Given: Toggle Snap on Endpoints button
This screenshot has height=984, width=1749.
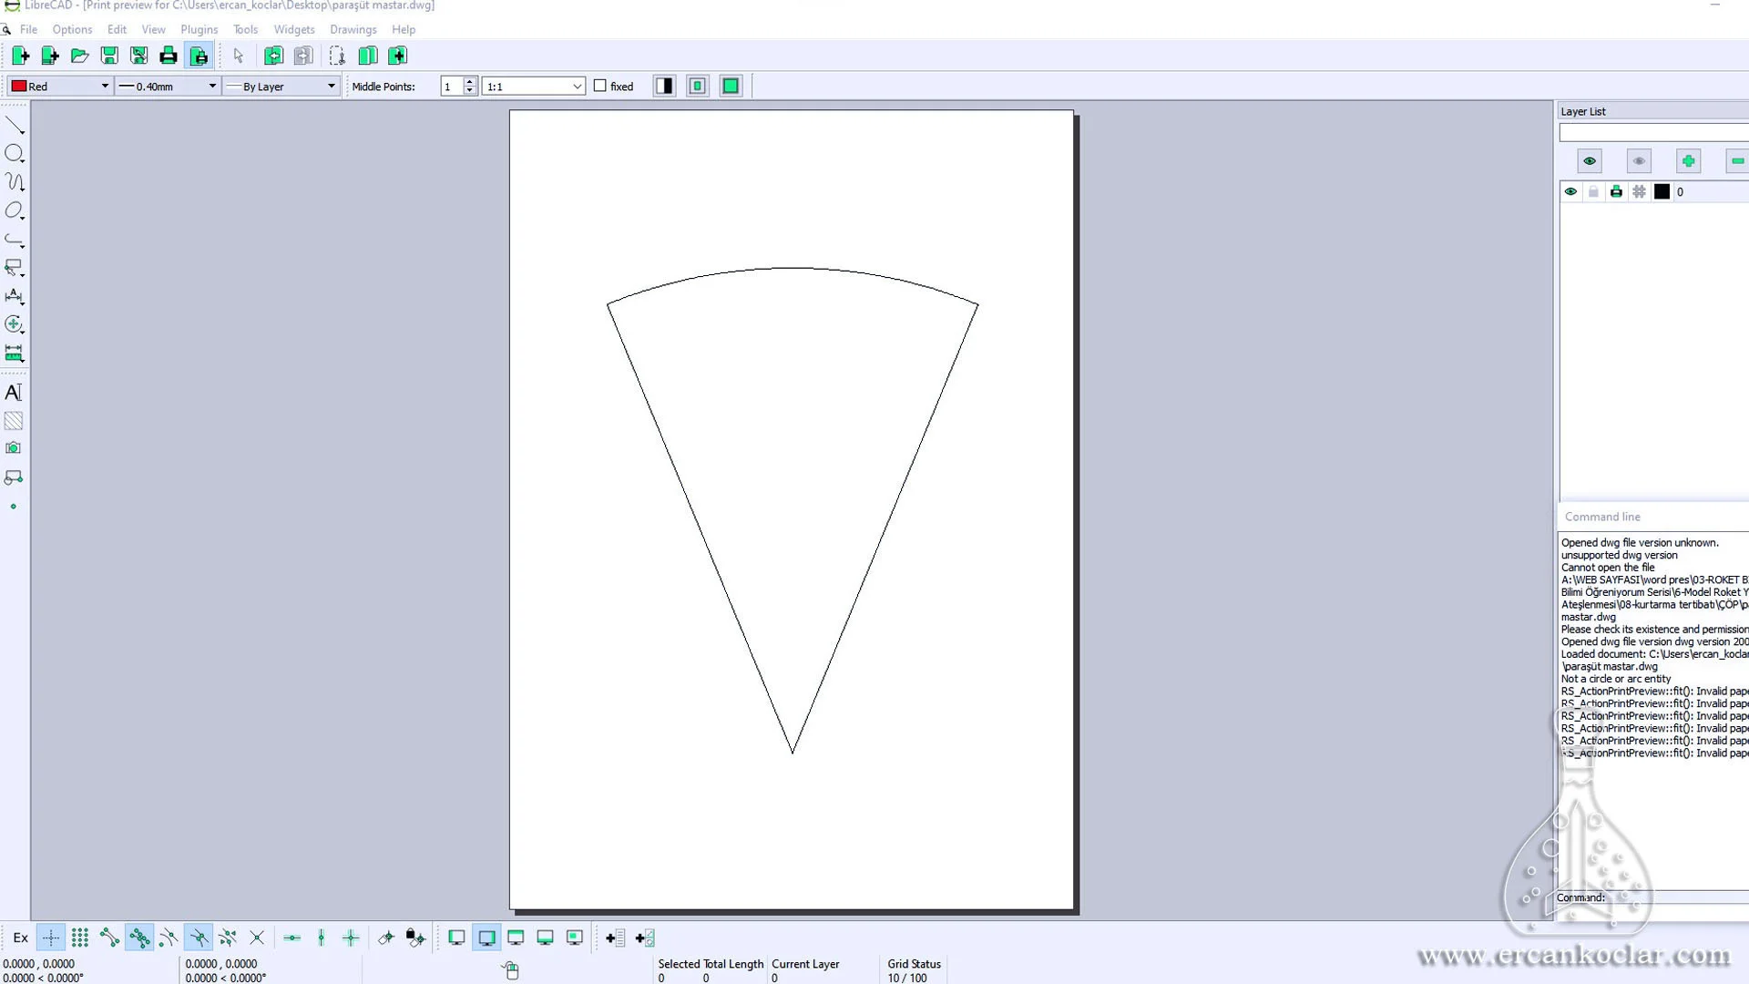Looking at the screenshot, I should [109, 938].
